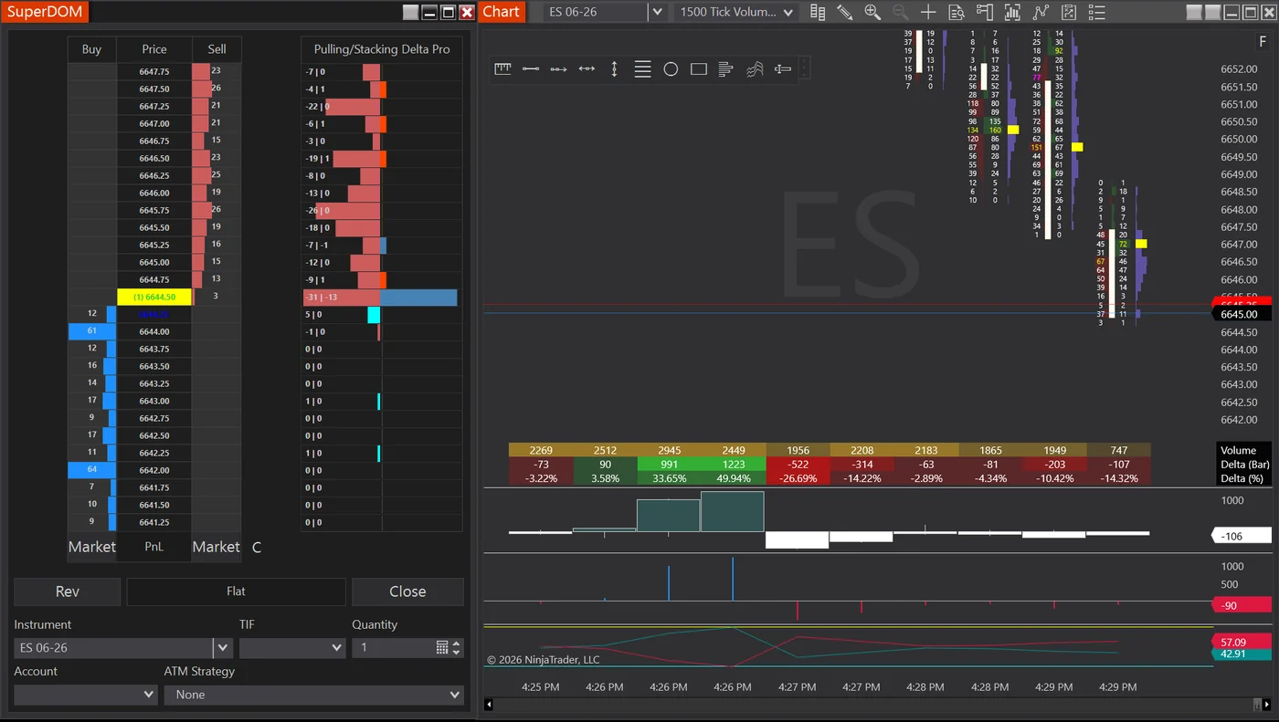Select the extended line double-arrow tool

pyautogui.click(x=587, y=68)
